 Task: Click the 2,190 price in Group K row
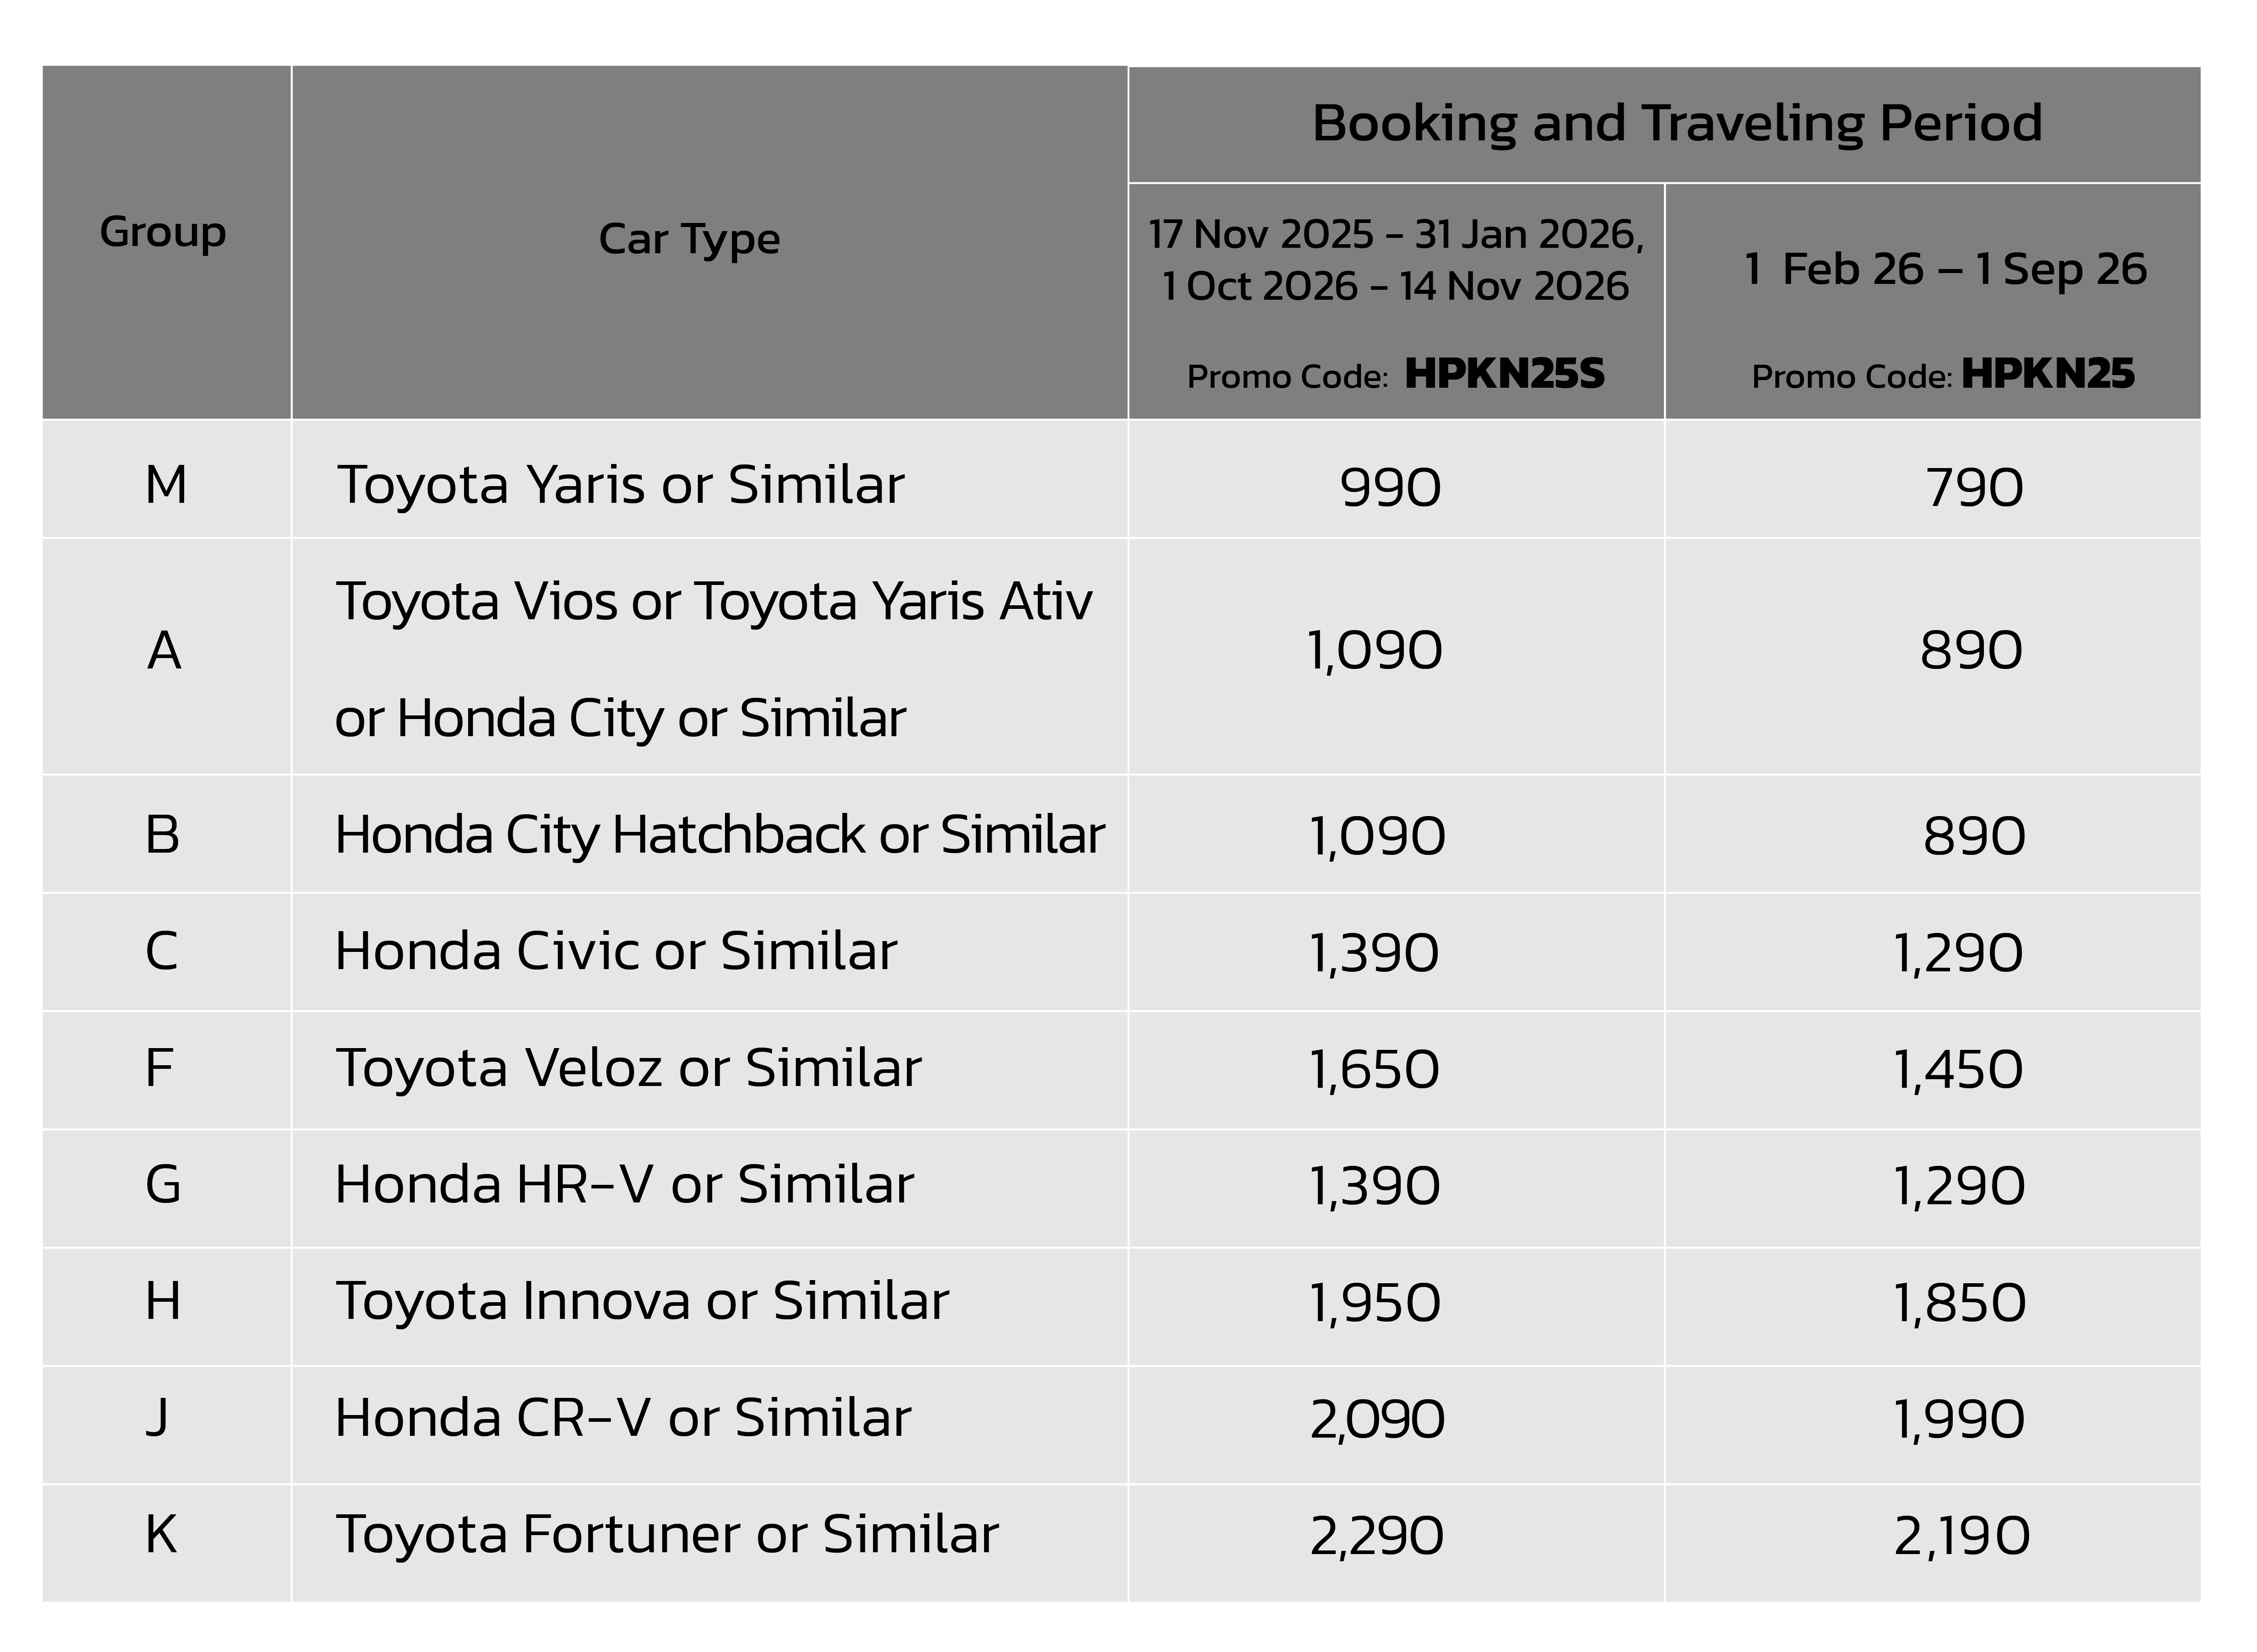[x=1961, y=1536]
